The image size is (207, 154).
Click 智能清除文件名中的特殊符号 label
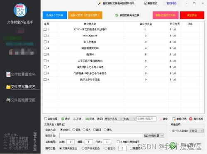click(119, 3)
